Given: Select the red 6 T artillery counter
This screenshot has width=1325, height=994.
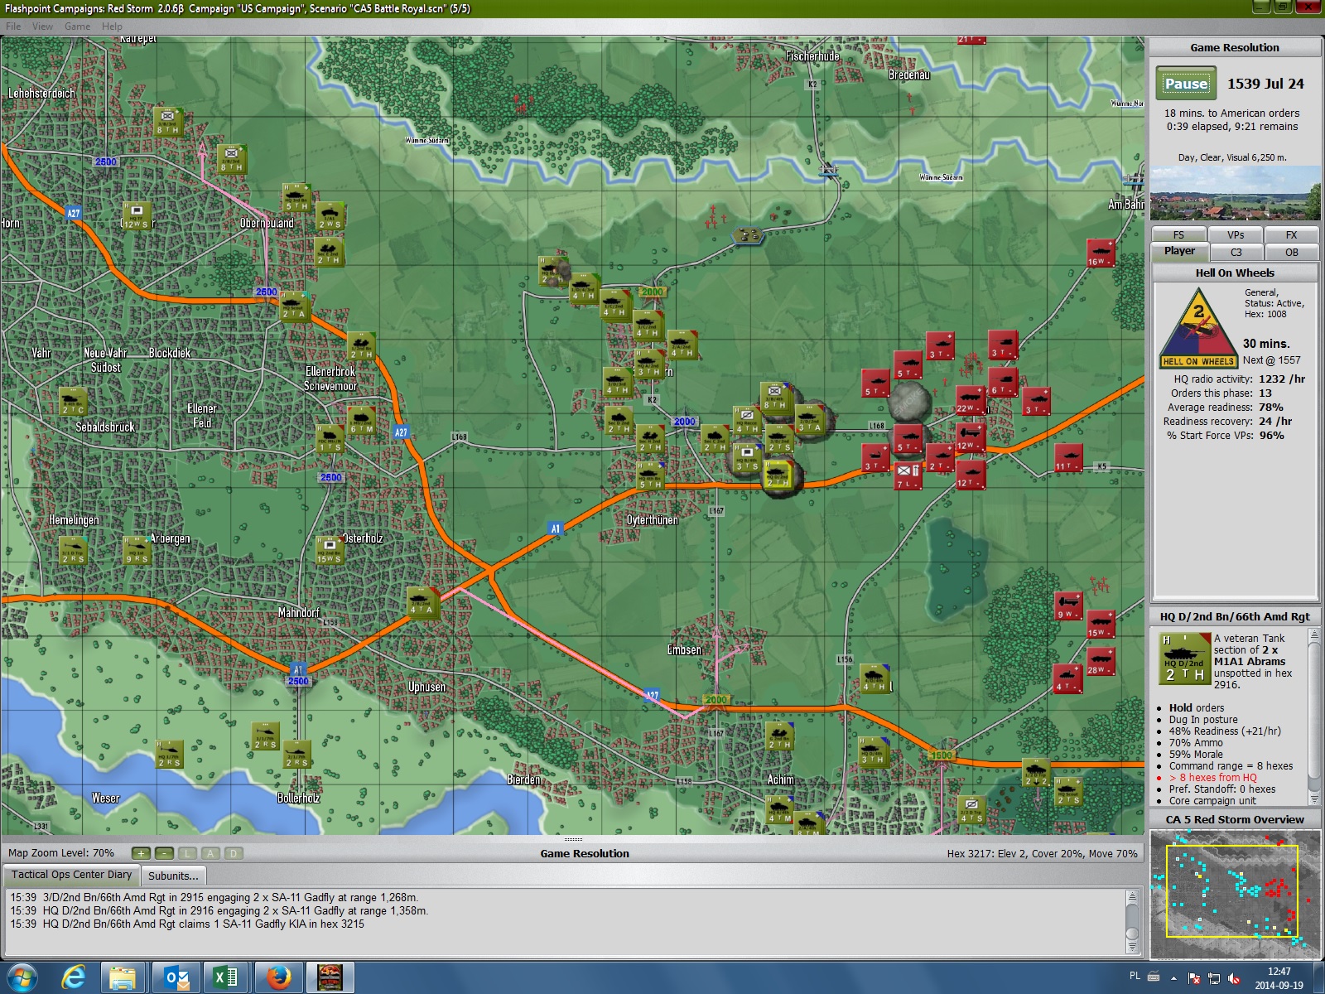Looking at the screenshot, I should pyautogui.click(x=1003, y=382).
